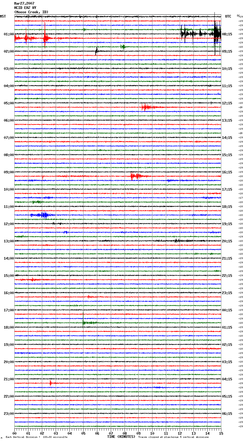Click the 00:15 UTC time label
The image size is (244, 441).
click(x=227, y=310)
